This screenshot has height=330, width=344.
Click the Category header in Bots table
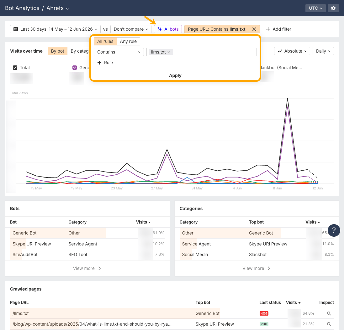tap(77, 222)
